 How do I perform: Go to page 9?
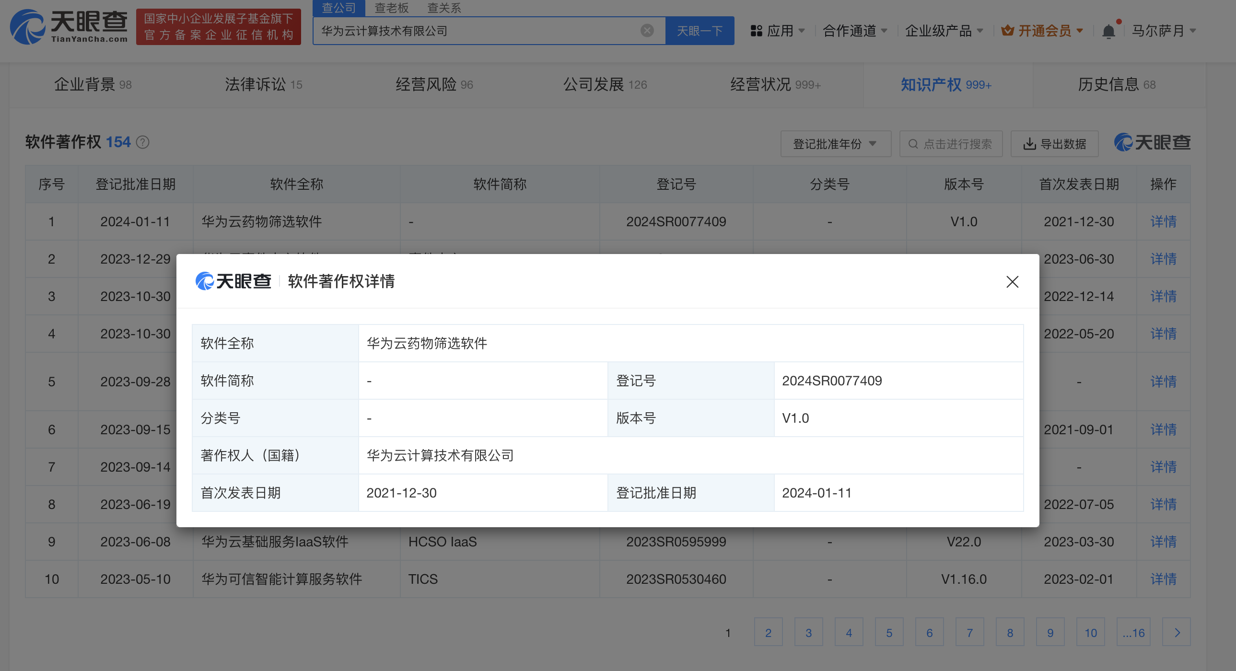[1050, 632]
